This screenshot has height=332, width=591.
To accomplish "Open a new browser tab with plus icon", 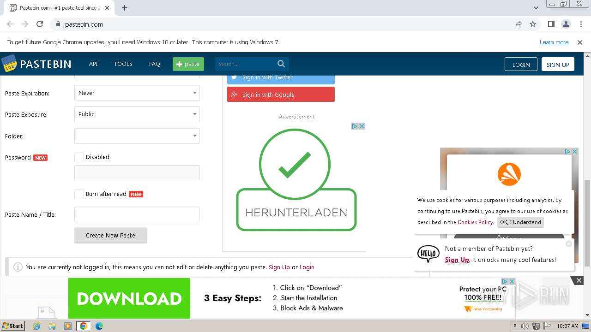I will coord(125,8).
